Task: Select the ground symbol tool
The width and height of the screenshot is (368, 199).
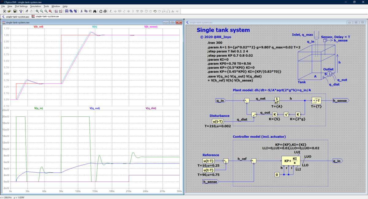Action: [x=115, y=11]
